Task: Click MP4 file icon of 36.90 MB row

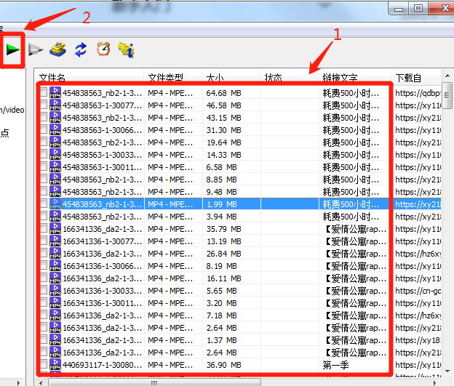Action: tap(55, 364)
